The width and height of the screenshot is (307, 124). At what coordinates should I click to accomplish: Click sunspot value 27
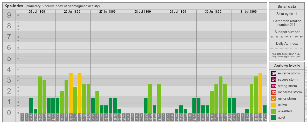tap(272, 37)
